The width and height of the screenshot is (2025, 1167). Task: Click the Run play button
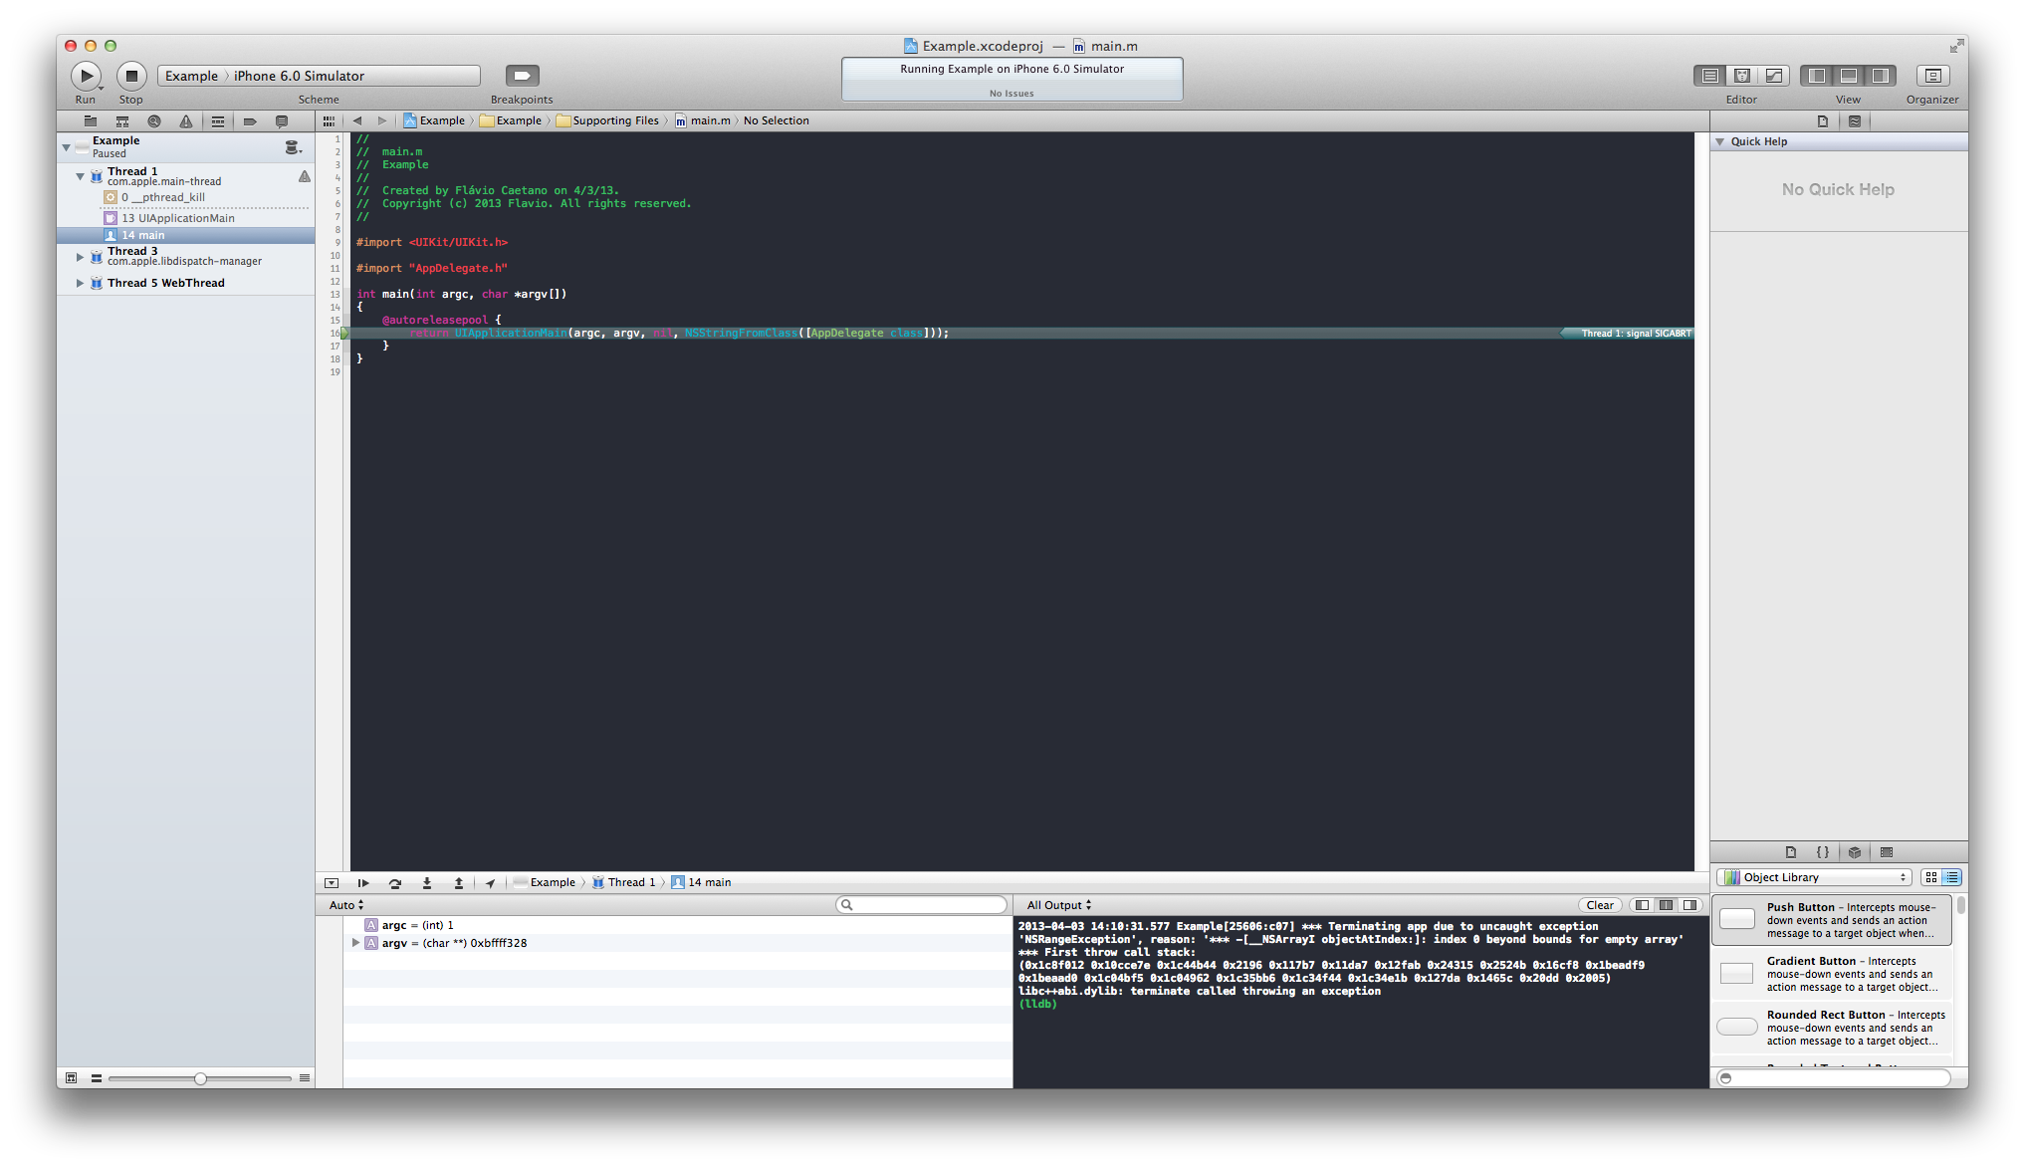[86, 76]
